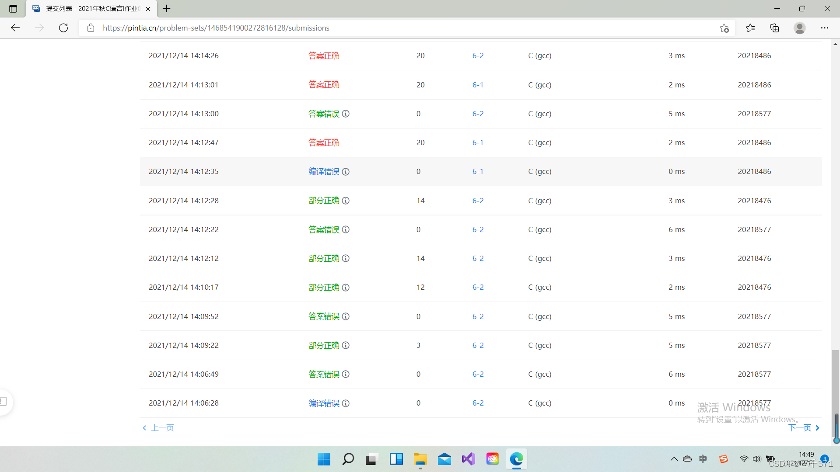The height and width of the screenshot is (472, 840).
Task: Show info for 14:09:52 答案错误 result
Action: (346, 316)
